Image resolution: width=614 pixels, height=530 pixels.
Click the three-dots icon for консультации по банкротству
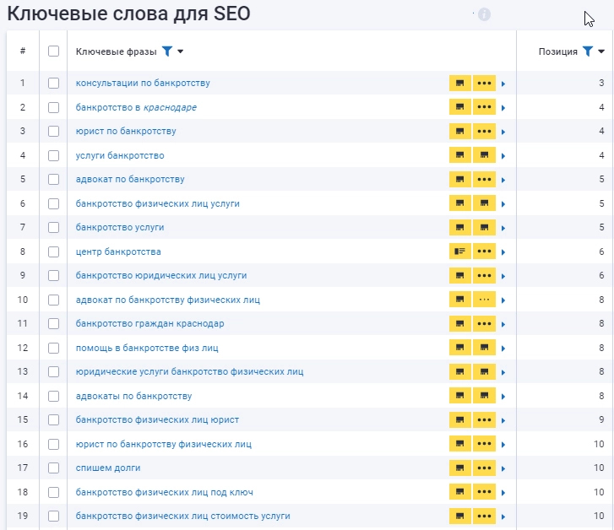[484, 84]
